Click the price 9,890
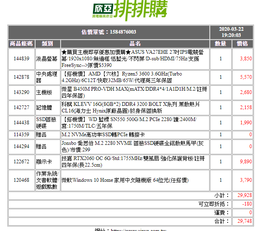The image size is (263, 231). tap(246, 162)
